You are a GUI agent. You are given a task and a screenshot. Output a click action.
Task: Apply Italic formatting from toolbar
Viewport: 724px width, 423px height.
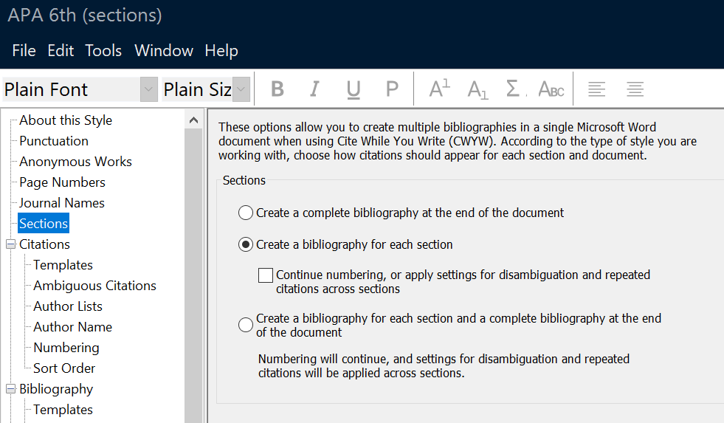pyautogui.click(x=315, y=89)
